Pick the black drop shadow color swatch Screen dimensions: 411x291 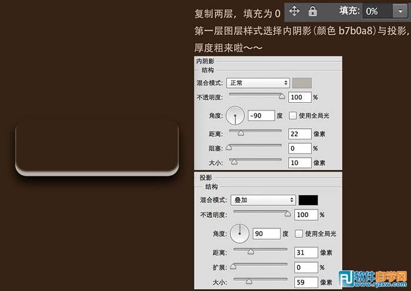(308, 200)
